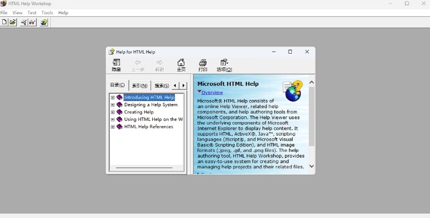This screenshot has height=218, width=430.
Task: Minimize the HTML Help Workshop main window
Action: coord(390,3)
